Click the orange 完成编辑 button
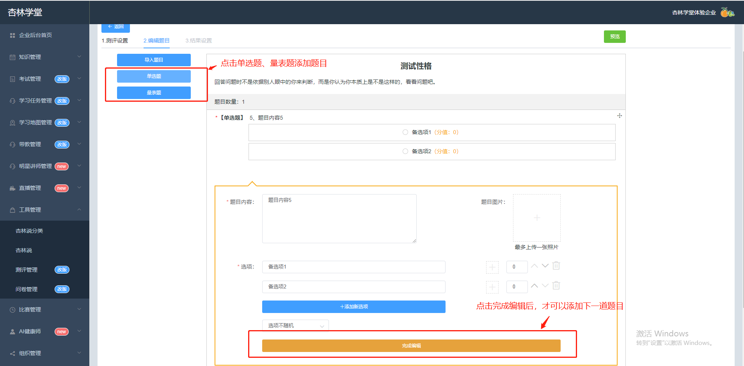The width and height of the screenshot is (744, 366). point(411,346)
